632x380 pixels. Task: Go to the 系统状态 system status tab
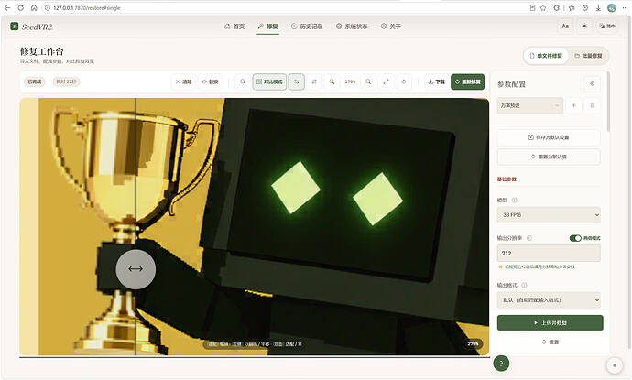[x=352, y=27]
